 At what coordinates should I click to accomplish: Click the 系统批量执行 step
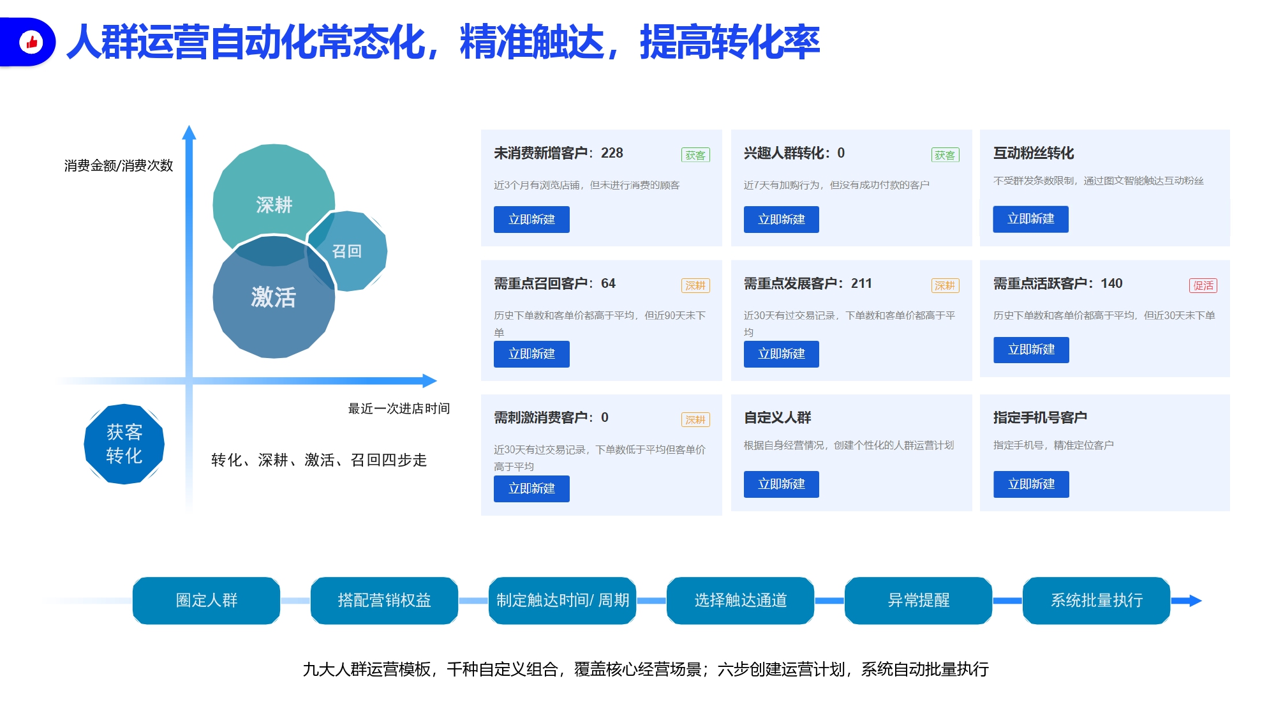pyautogui.click(x=1096, y=601)
